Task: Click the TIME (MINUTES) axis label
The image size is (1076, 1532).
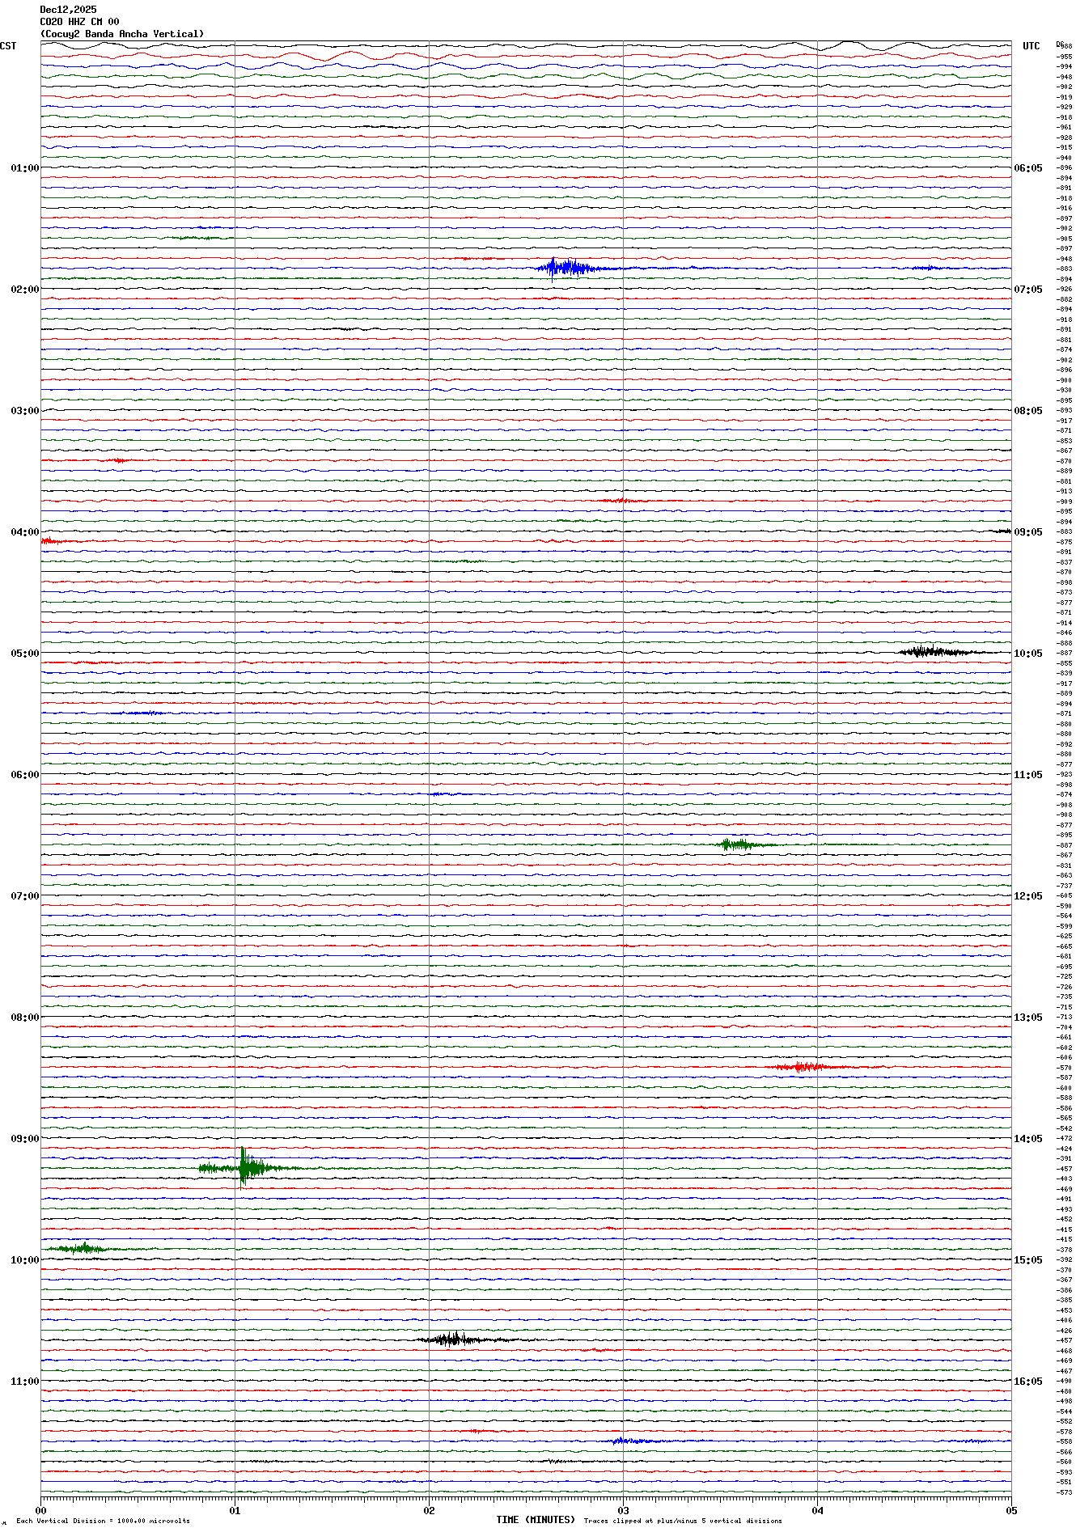Action: [x=536, y=1520]
